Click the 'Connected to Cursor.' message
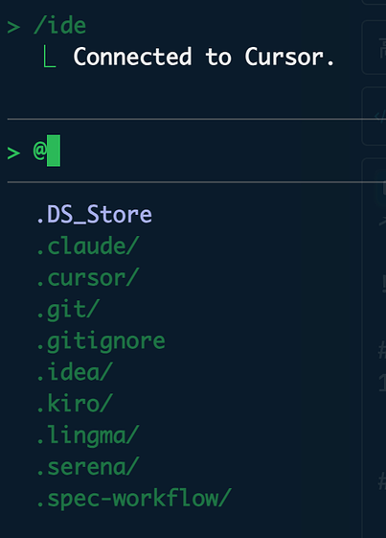This screenshot has height=538, width=386. point(204,57)
